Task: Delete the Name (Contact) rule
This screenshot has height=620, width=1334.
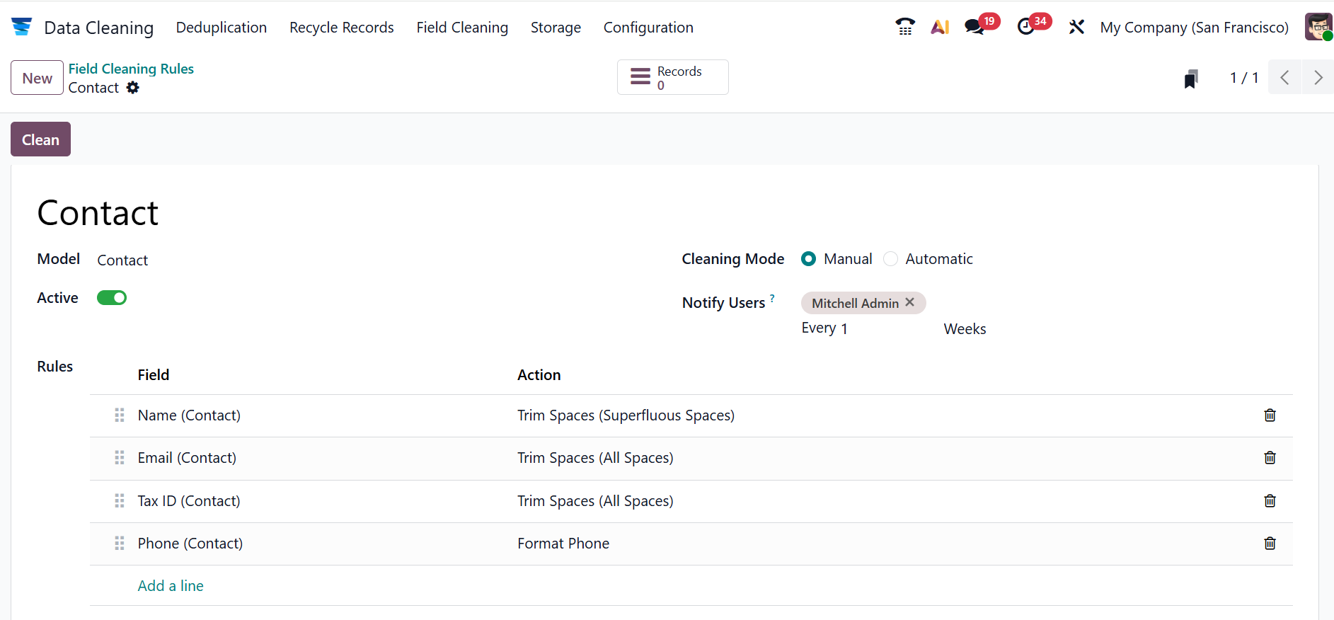Action: pyautogui.click(x=1270, y=415)
